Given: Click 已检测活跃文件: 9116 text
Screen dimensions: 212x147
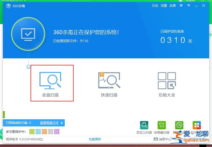Looking at the screenshot, I should (x=71, y=41).
